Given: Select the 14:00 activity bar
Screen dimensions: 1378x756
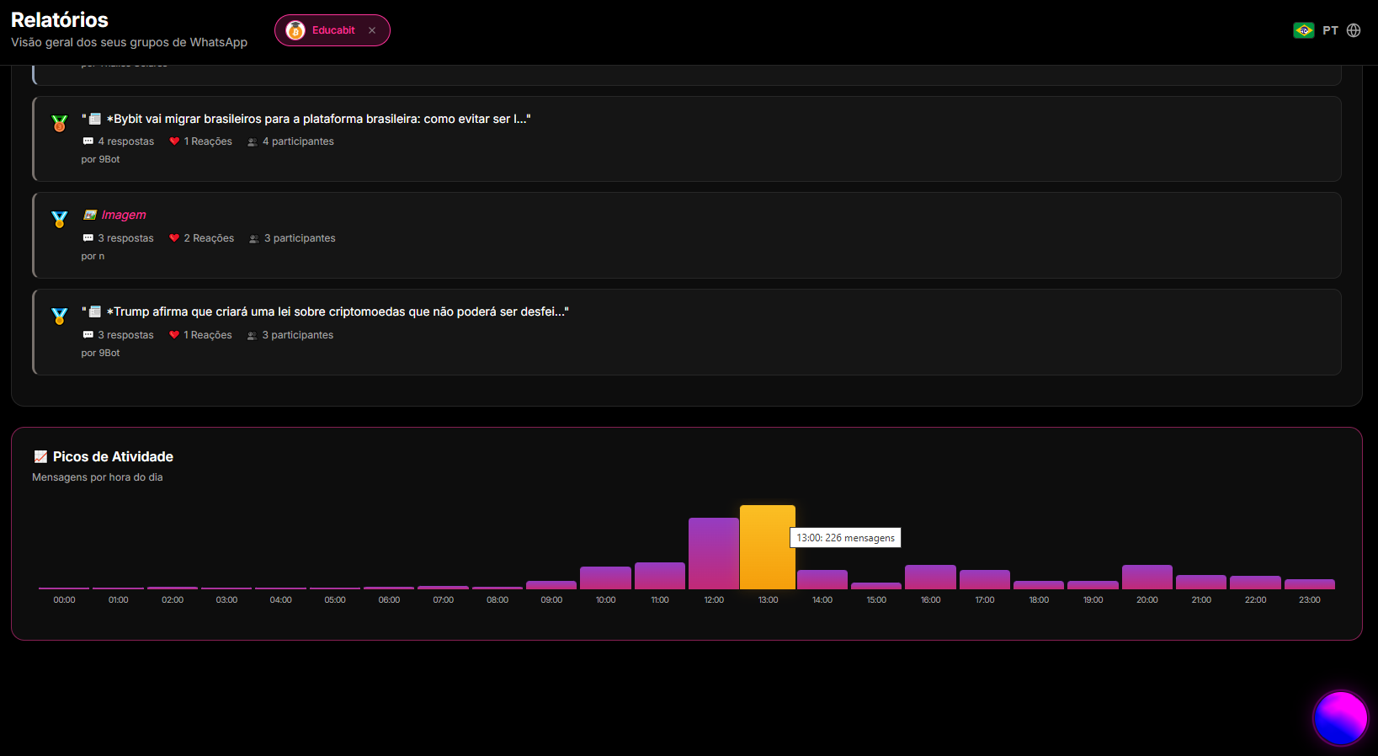Looking at the screenshot, I should pos(822,579).
